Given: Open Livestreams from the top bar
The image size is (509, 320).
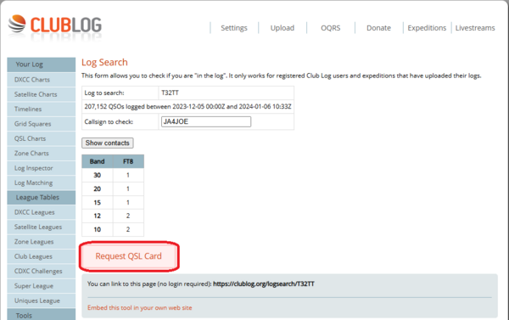Looking at the screenshot, I should [475, 28].
